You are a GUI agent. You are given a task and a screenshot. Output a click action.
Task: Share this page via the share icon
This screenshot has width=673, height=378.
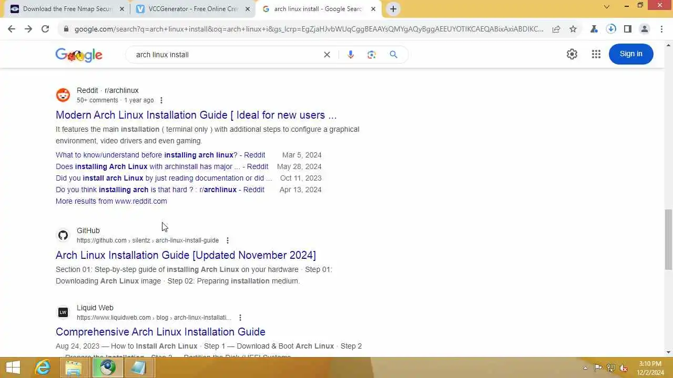tap(556, 29)
